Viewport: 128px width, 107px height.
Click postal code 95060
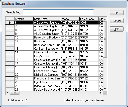[89, 45]
